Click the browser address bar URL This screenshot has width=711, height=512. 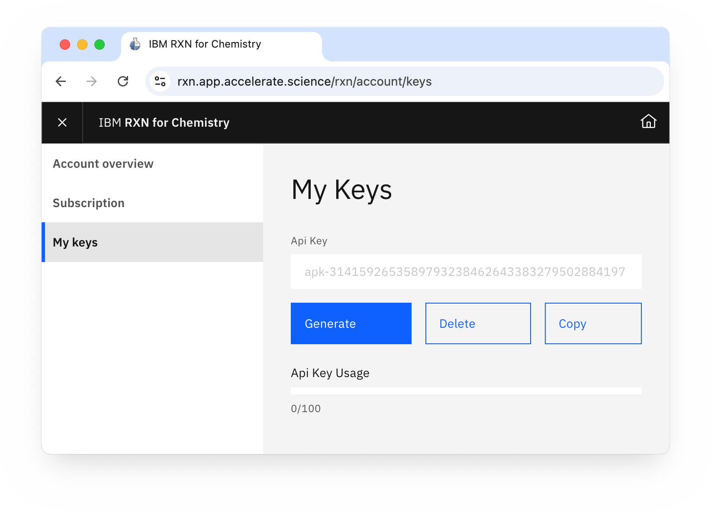(x=304, y=81)
